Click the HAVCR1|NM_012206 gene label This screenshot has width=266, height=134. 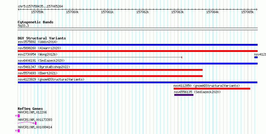[32, 112]
